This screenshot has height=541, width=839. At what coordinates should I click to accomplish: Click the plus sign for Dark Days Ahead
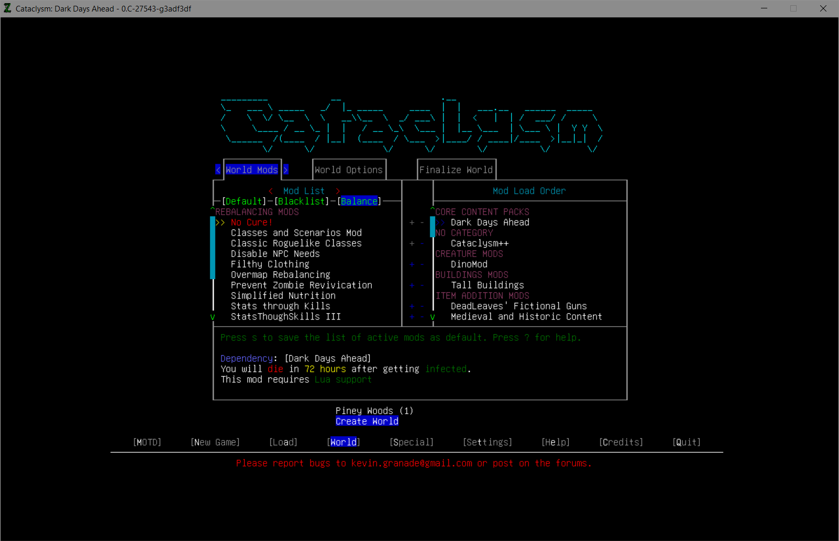(x=412, y=223)
